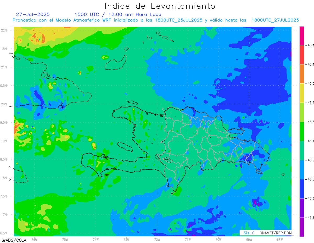Click the 22N latitude label
Image resolution: width=314 pixels, height=243 pixels.
(x=4, y=30)
